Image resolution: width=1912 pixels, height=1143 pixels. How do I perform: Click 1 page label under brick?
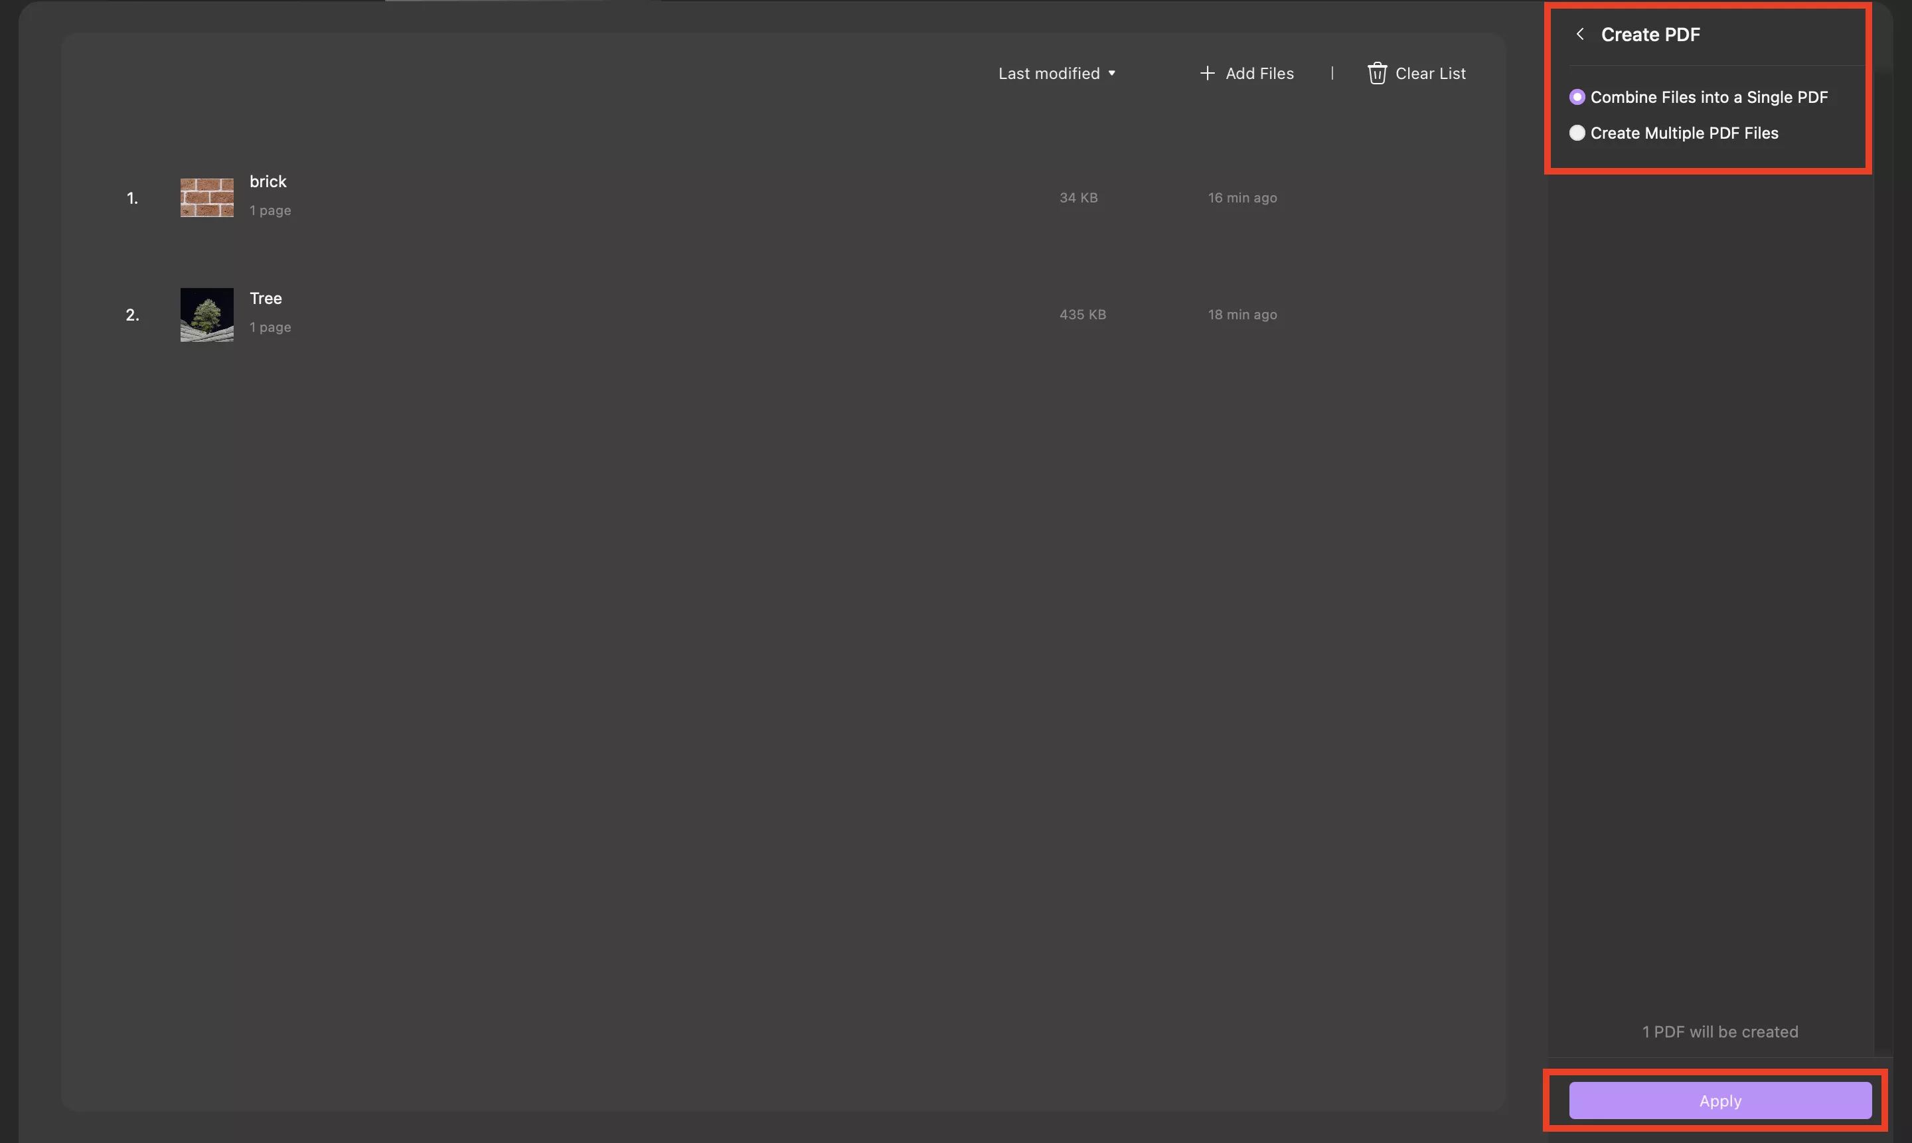[x=270, y=210]
